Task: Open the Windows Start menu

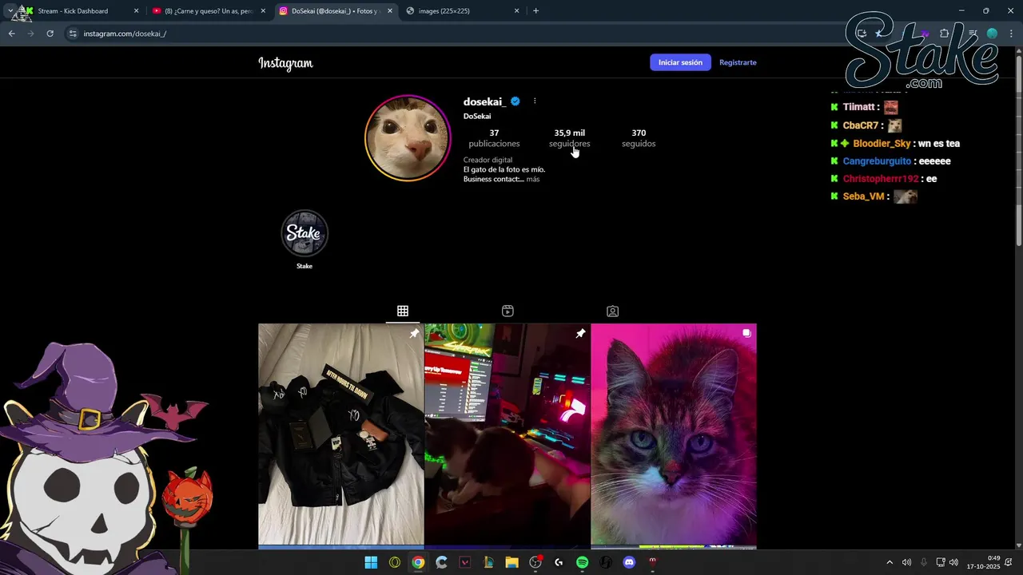Action: pyautogui.click(x=371, y=562)
